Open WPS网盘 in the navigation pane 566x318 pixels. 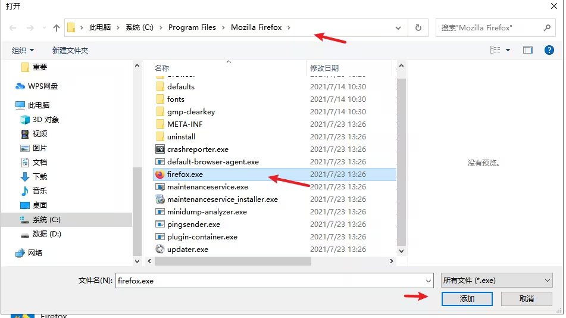pos(43,86)
